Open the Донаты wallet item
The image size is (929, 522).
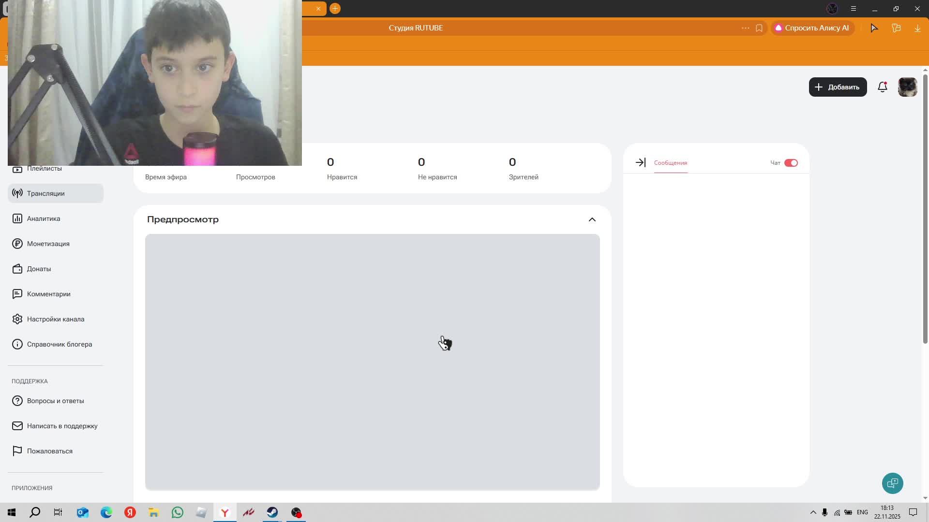pos(39,269)
